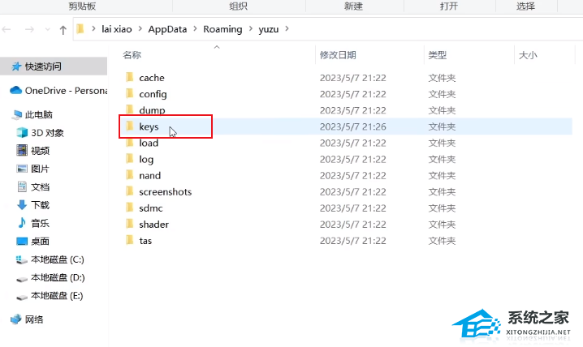The image size is (583, 347).
Task: Open 音乐 folder in navigation pane
Action: (40, 224)
